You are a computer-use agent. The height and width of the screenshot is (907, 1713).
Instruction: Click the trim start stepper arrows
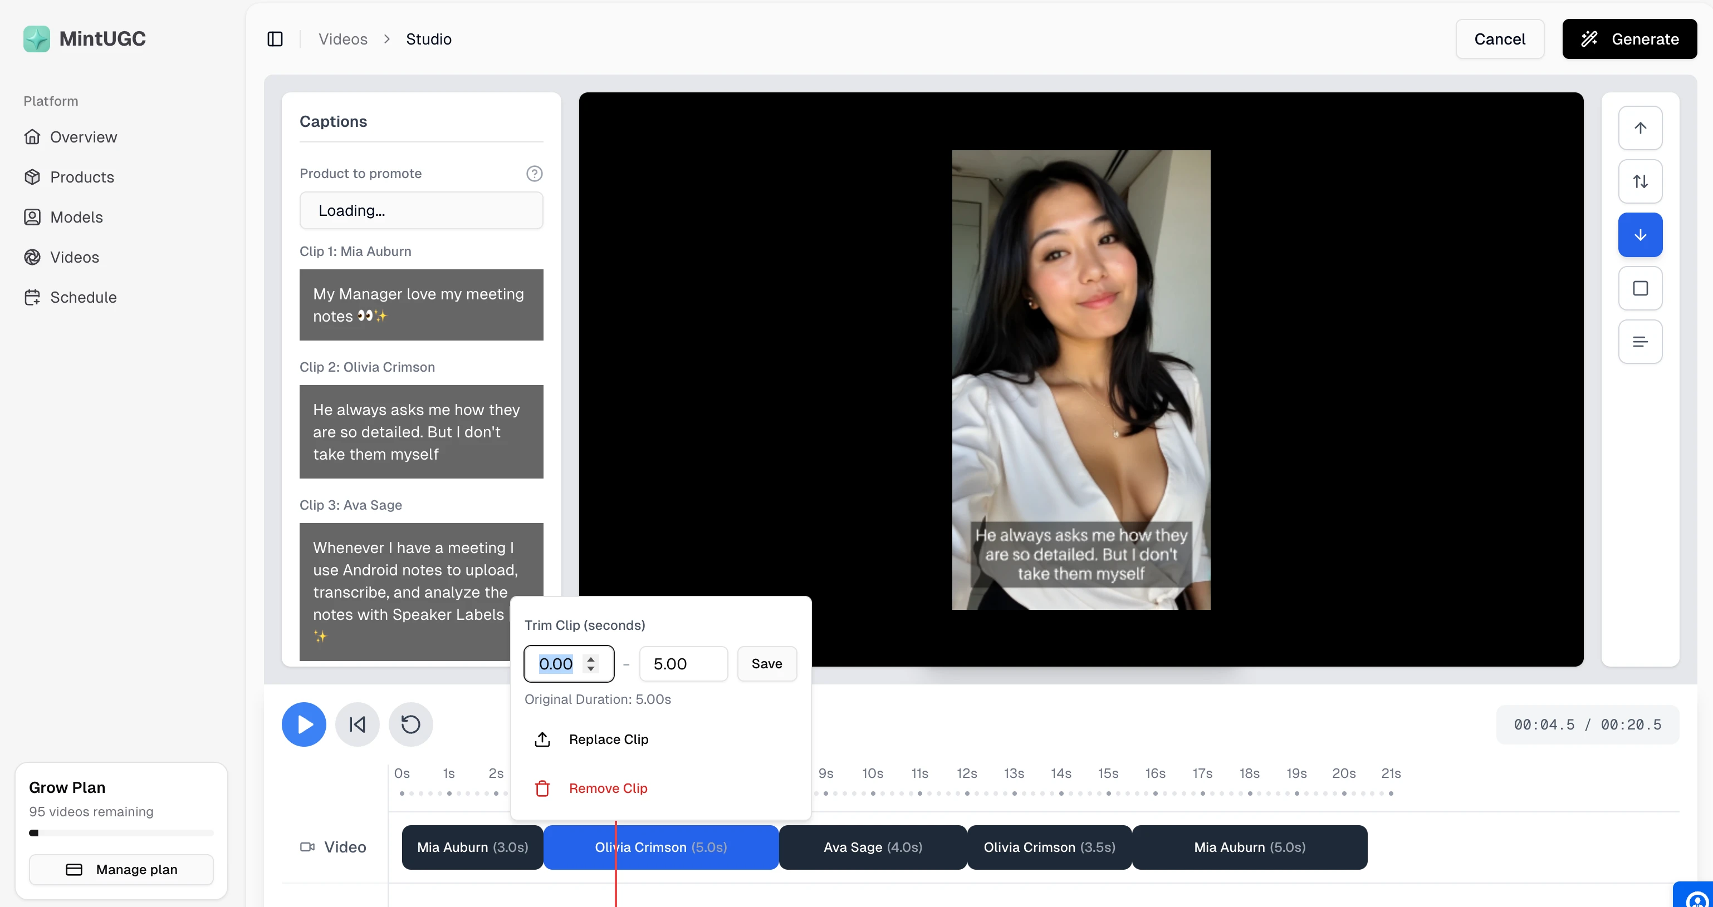point(590,664)
